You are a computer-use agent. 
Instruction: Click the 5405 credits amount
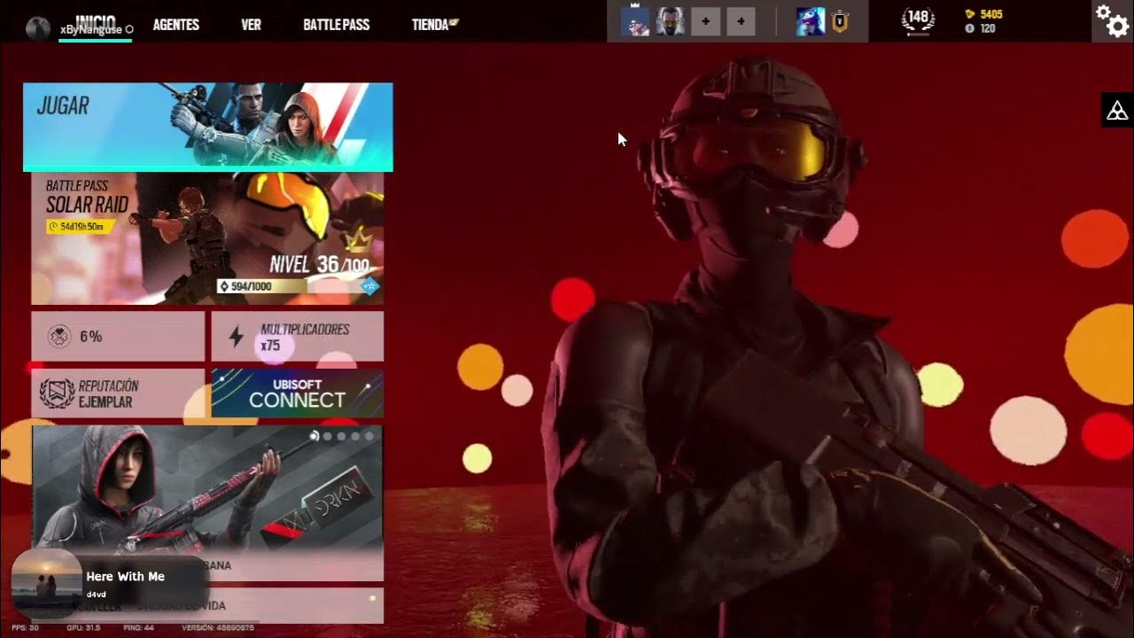pyautogui.click(x=991, y=14)
